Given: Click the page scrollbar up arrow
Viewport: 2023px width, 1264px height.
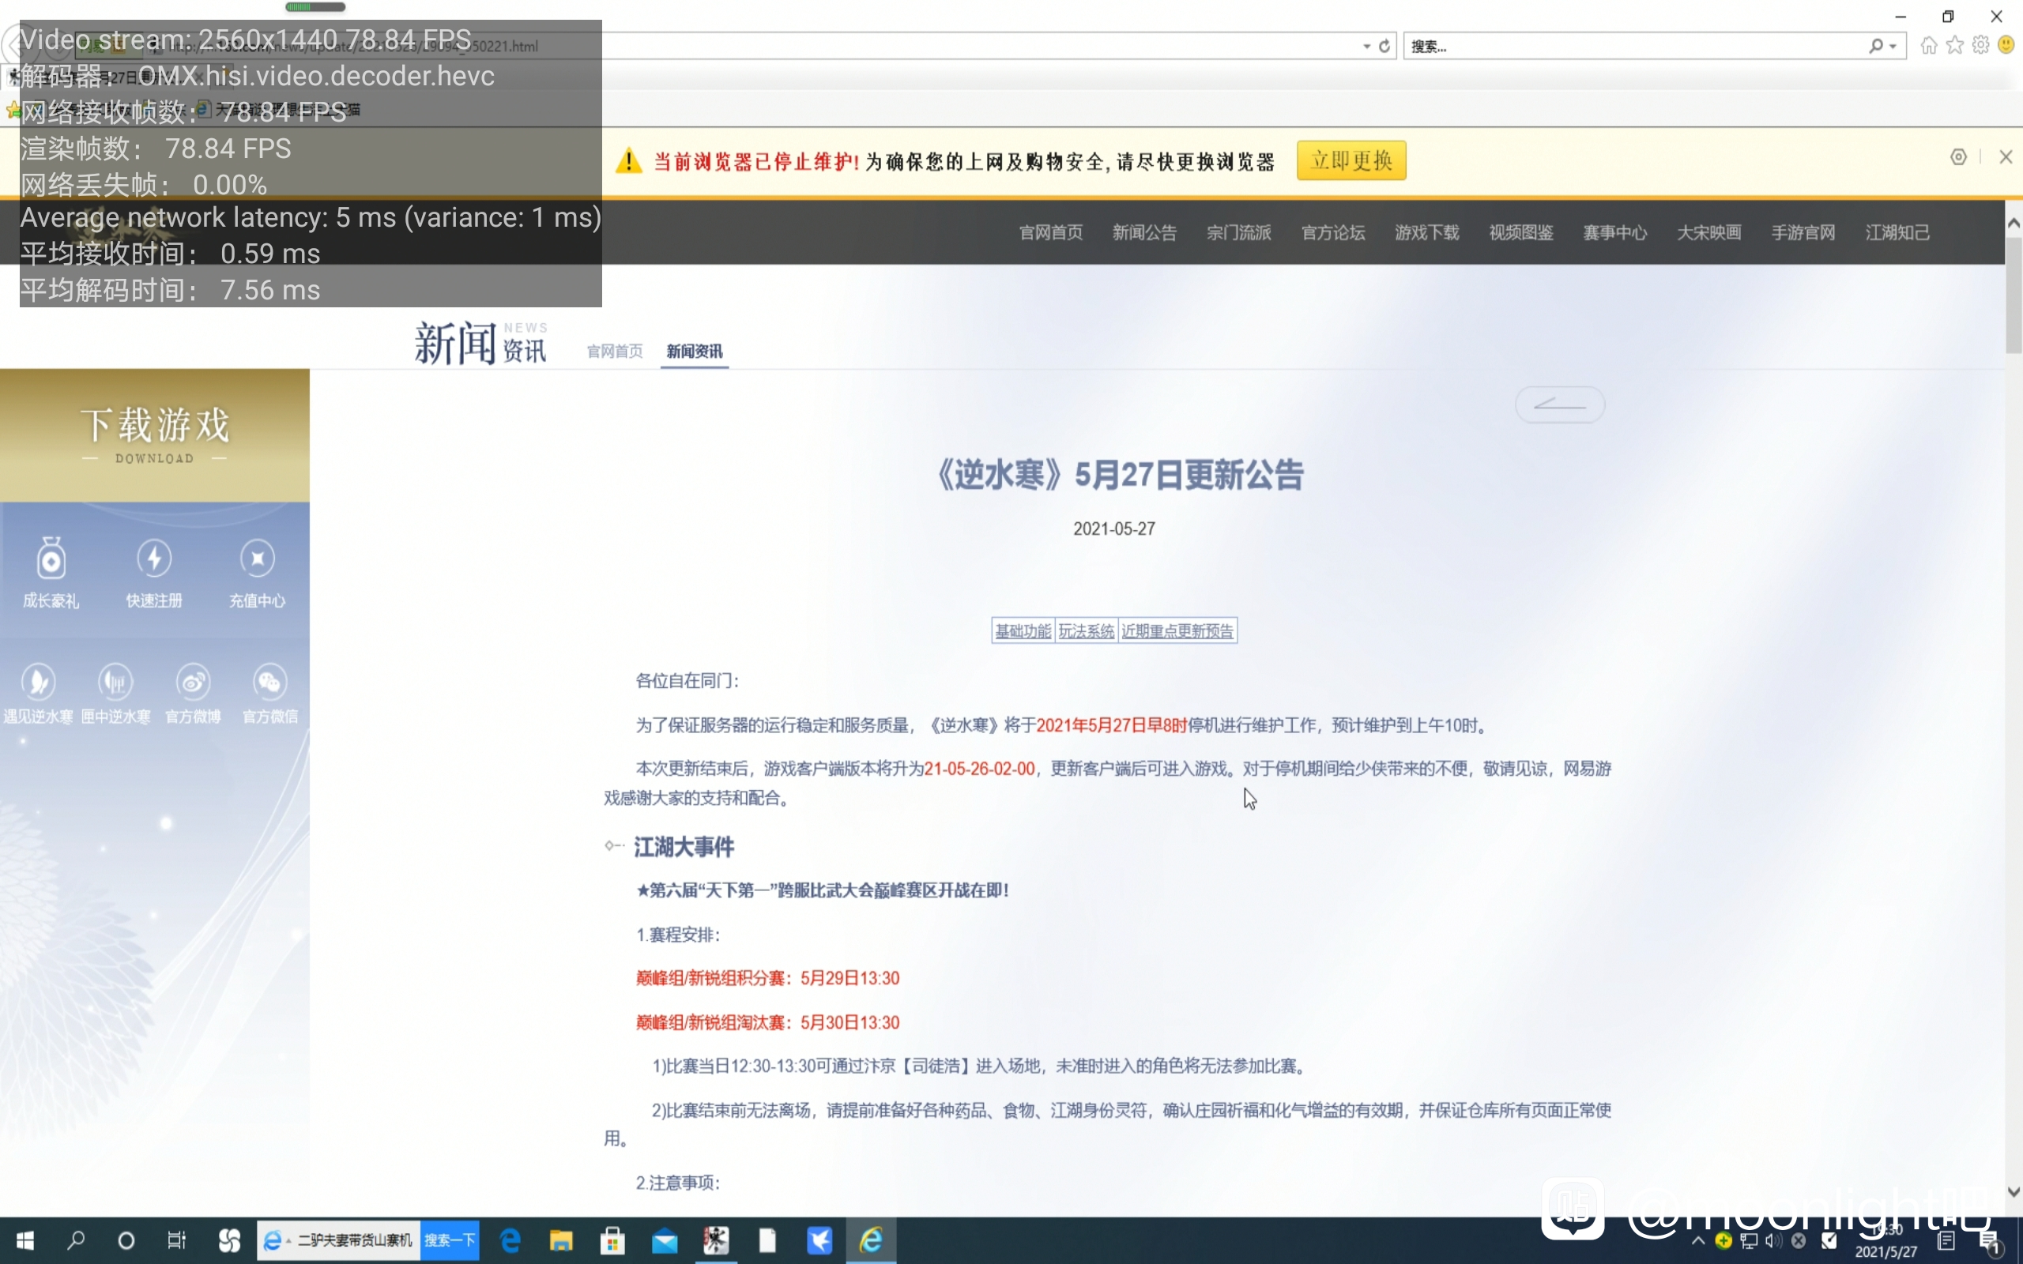Looking at the screenshot, I should [x=2014, y=224].
